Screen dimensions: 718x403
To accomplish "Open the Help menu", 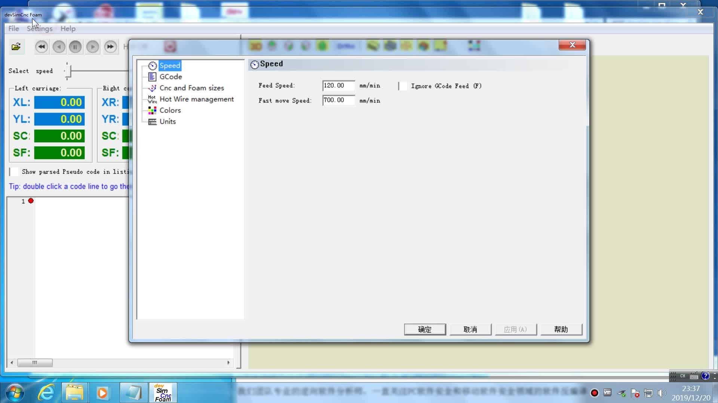I will [x=68, y=28].
